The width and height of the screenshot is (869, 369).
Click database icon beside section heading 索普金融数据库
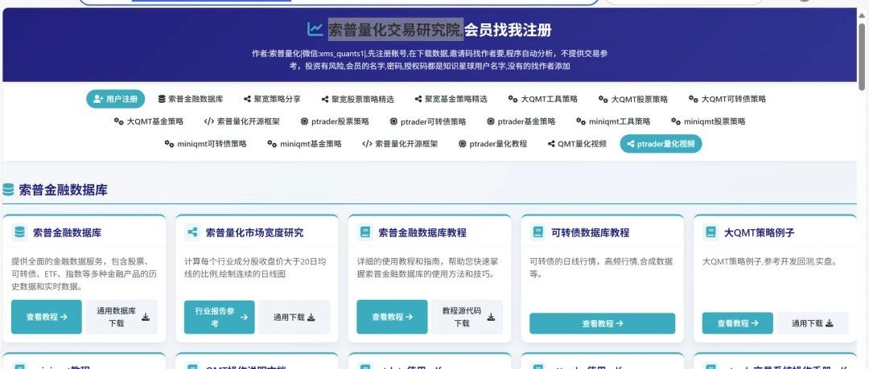[x=8, y=190]
